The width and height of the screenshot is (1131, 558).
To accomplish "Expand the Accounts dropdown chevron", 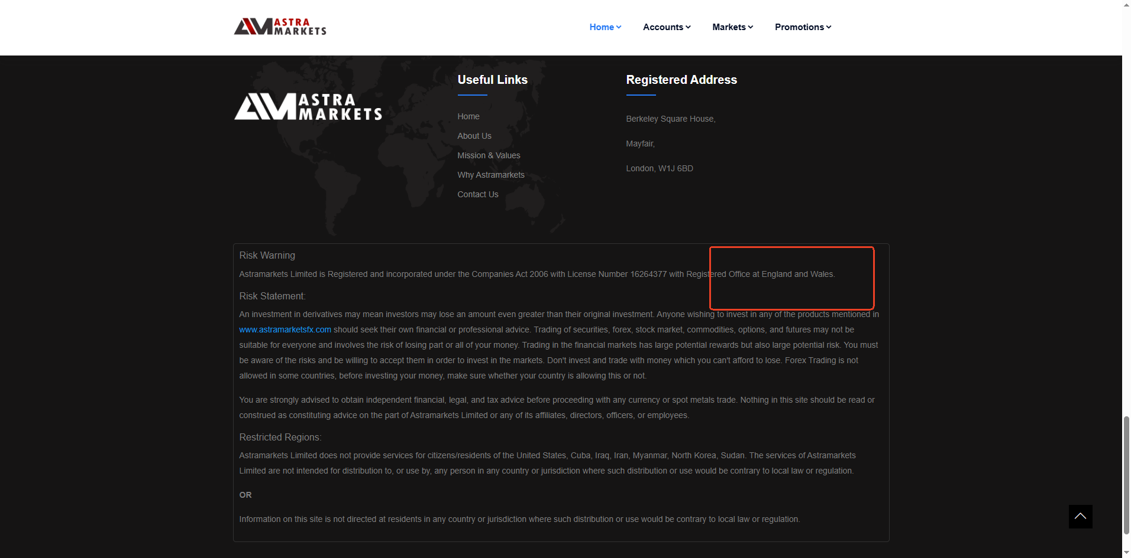I will pyautogui.click(x=688, y=27).
